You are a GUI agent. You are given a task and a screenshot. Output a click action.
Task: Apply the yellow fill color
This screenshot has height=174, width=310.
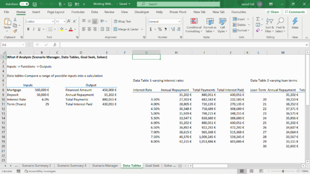[62, 29]
